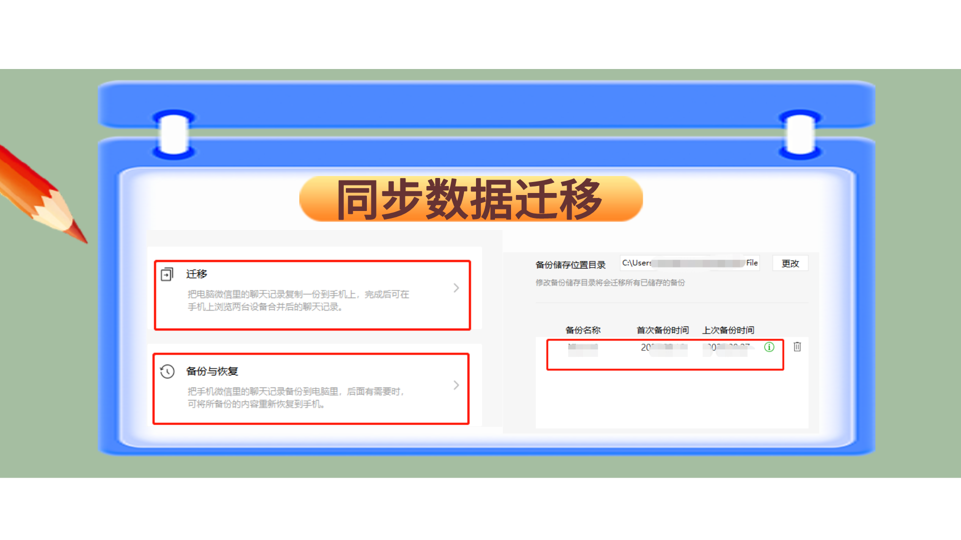Screen dimensions: 961x540
Task: Click the 备份储存位置目录 label
Action: click(x=571, y=265)
